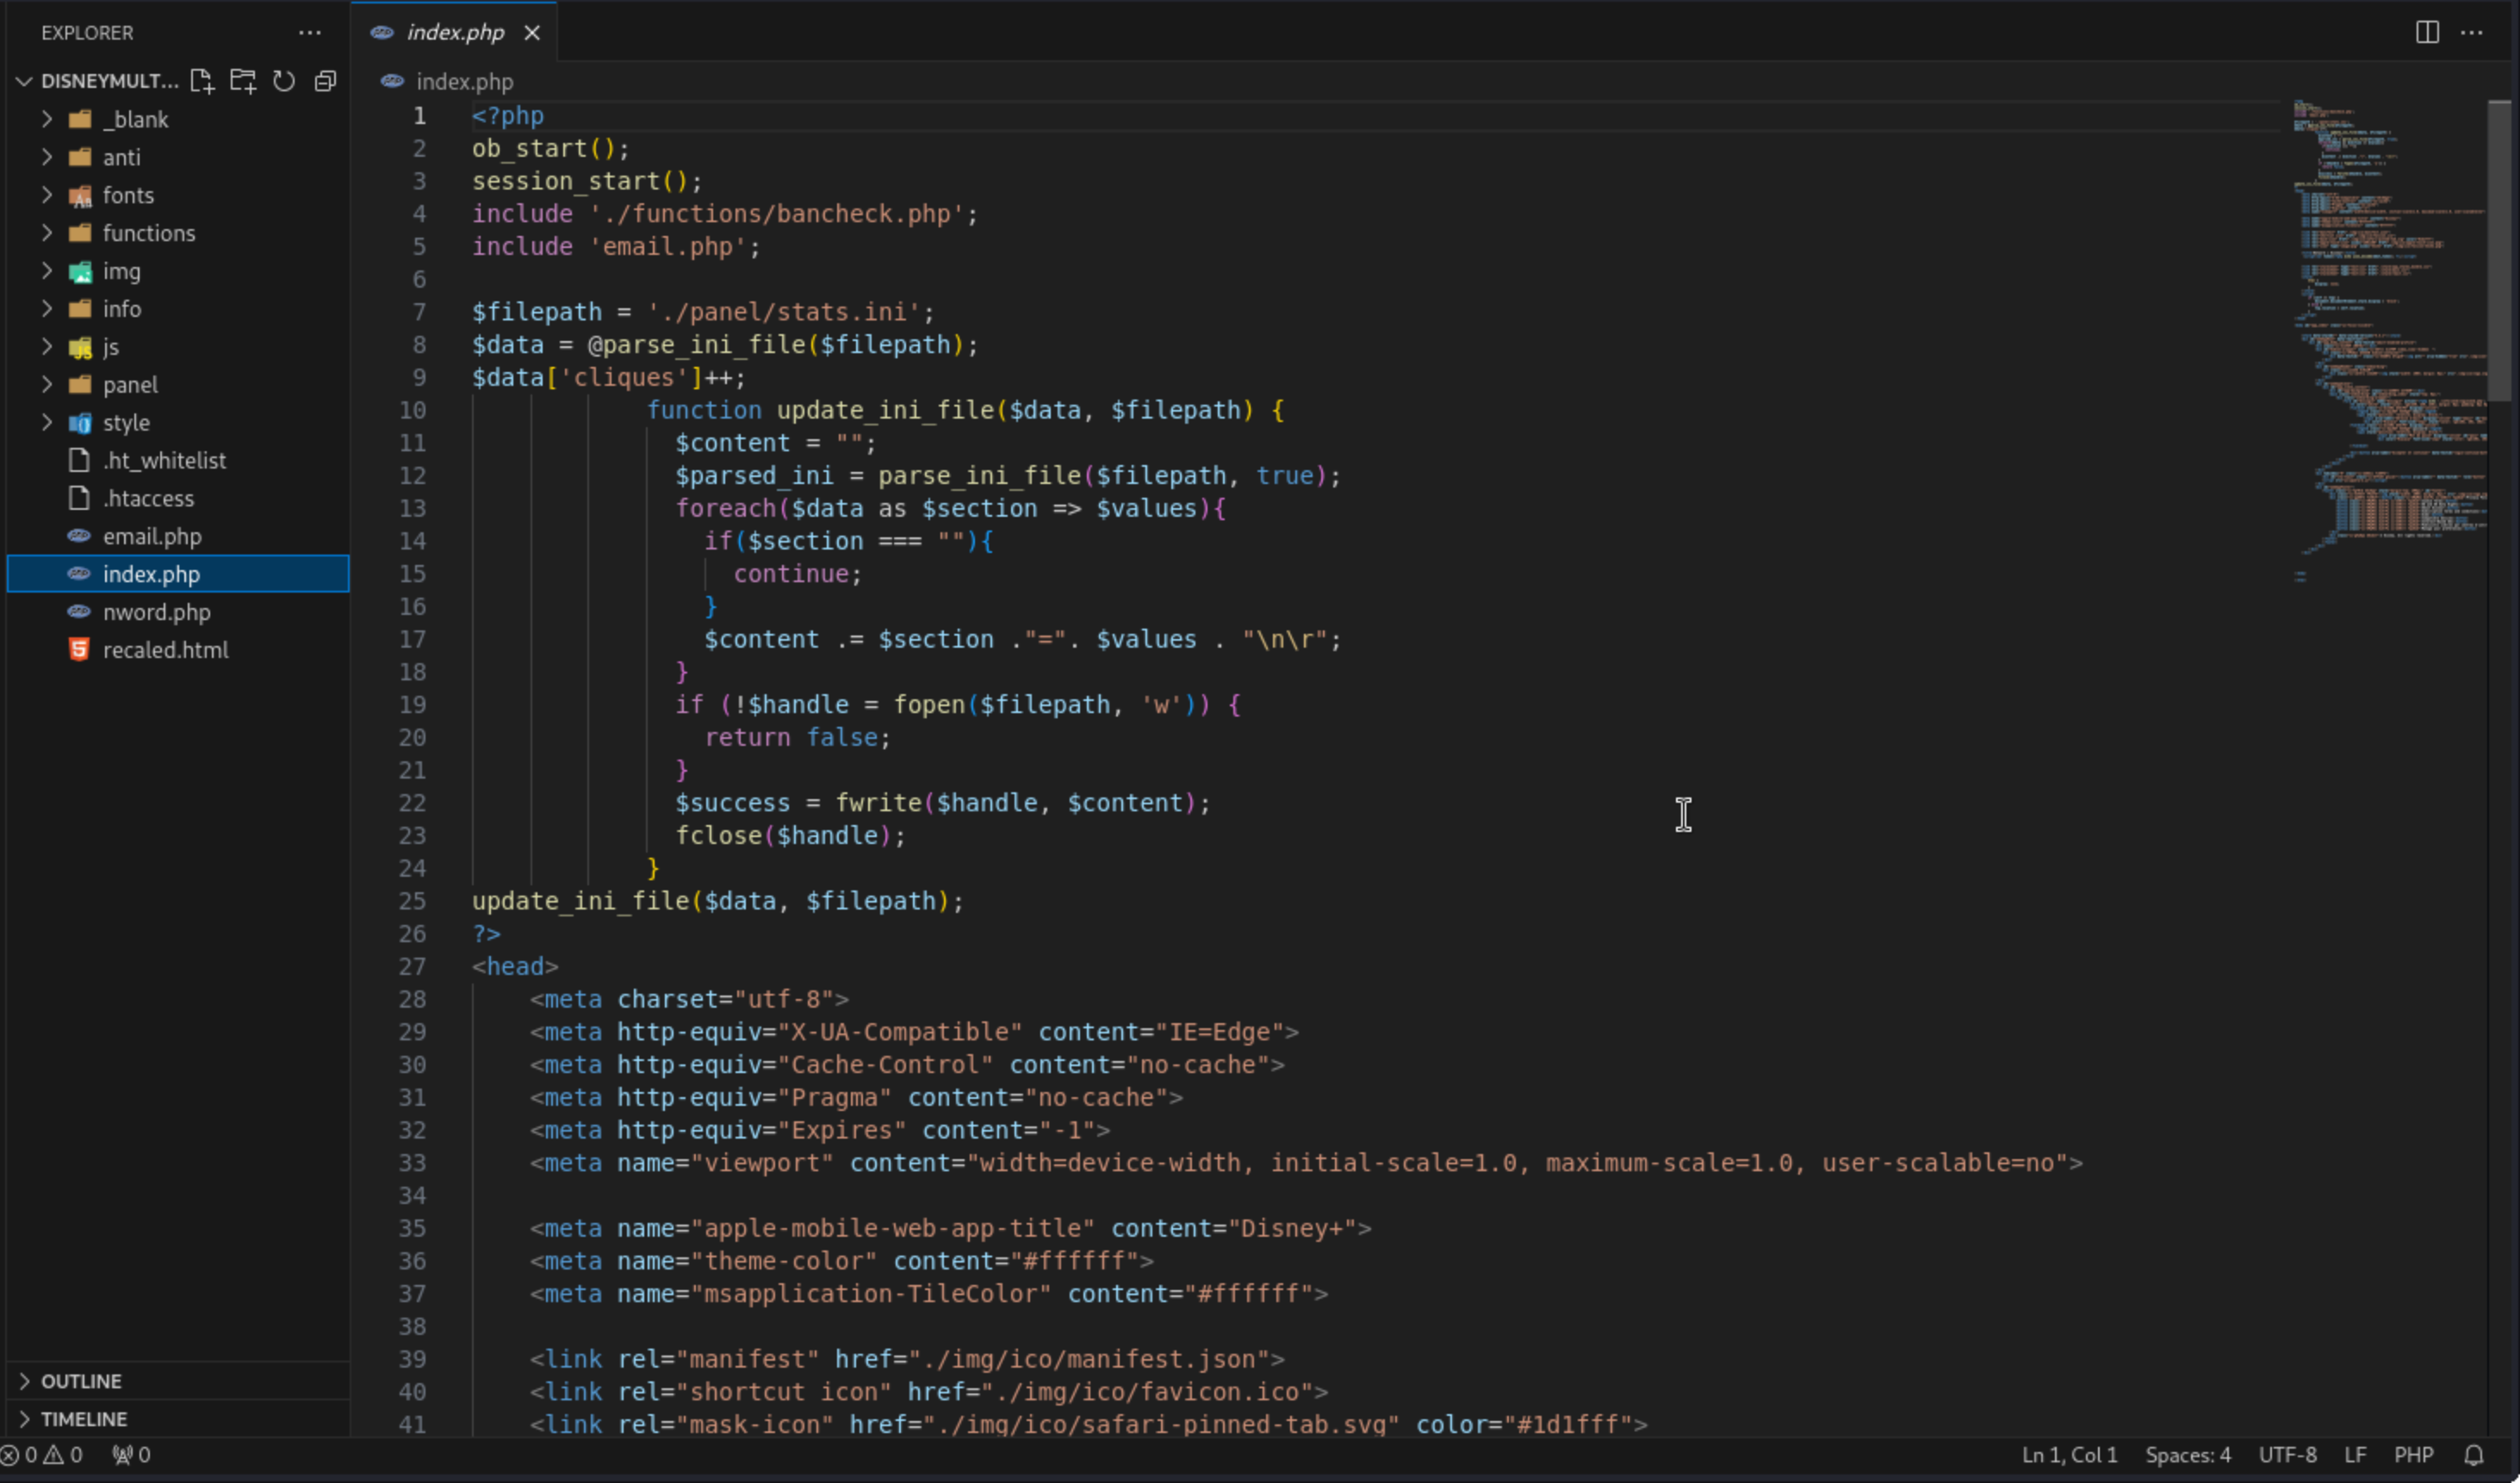
Task: Click the New File icon in Explorer
Action: click(202, 81)
